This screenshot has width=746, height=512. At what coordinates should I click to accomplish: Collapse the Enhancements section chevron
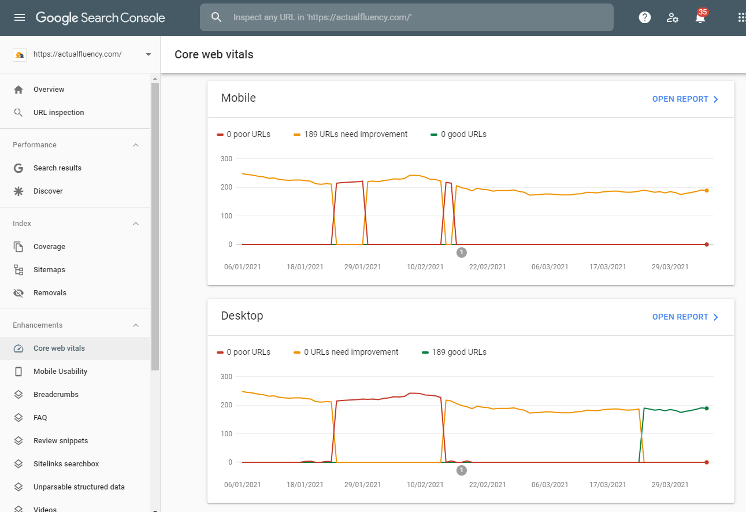click(x=136, y=325)
